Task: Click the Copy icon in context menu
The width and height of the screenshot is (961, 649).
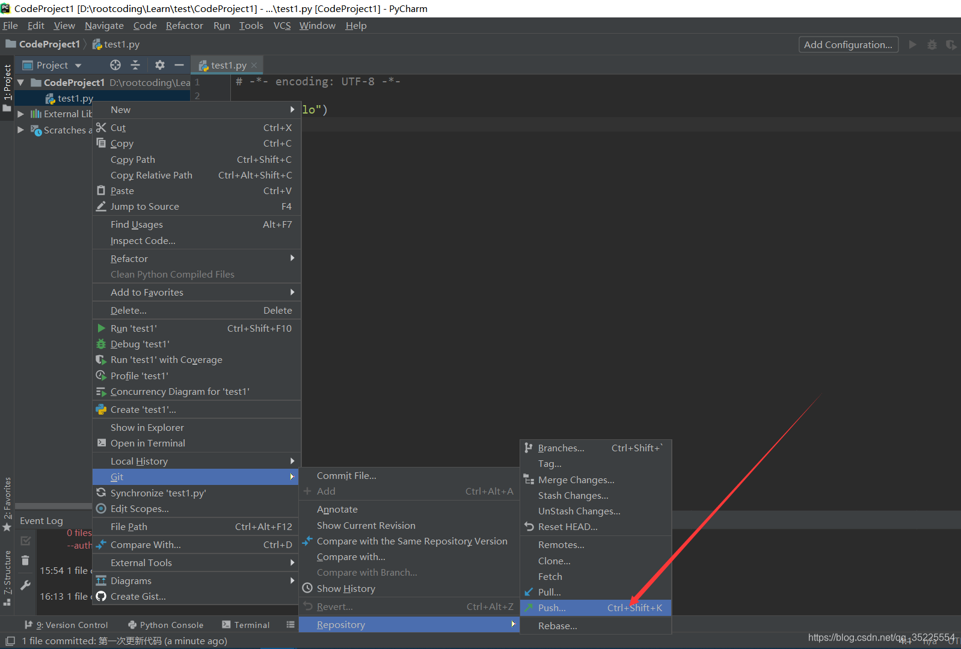Action: click(x=101, y=143)
